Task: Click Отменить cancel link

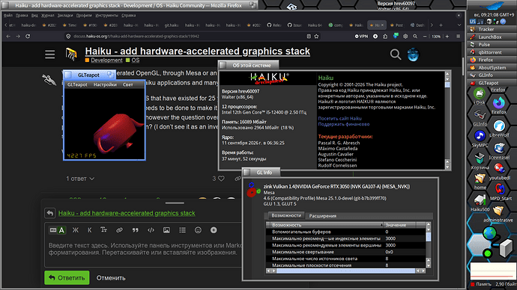Action: click(x=111, y=278)
